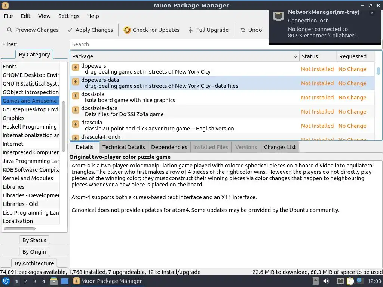Open the File menu
Image resolution: width=383 pixels, height=287 pixels.
pos(8,16)
